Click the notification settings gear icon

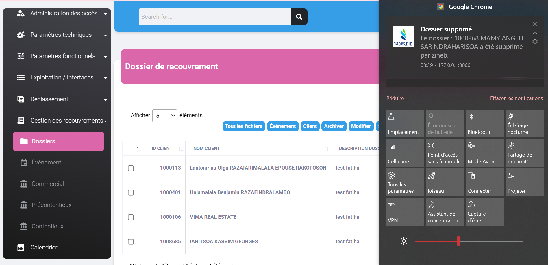point(535,42)
